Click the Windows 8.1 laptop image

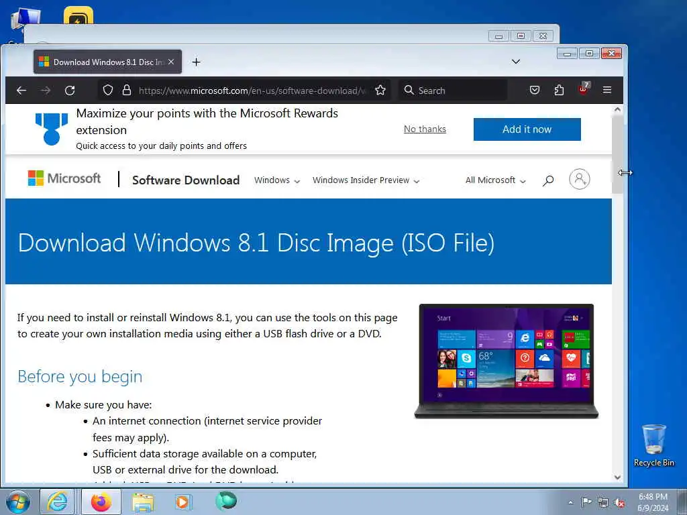coord(507,361)
